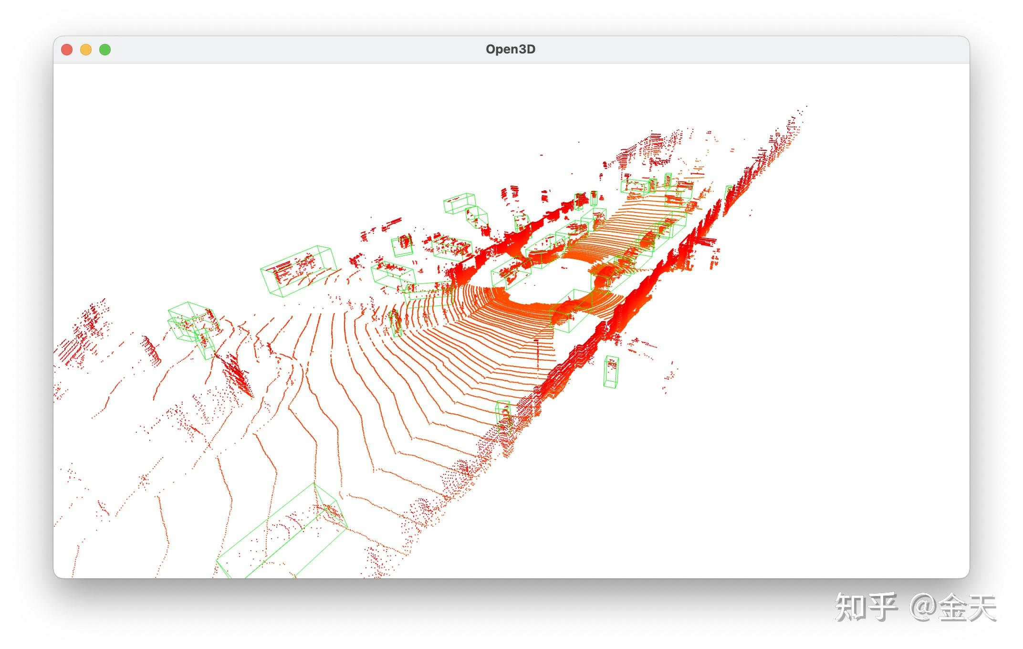
Task: Click the isolated tall box outside right wall
Action: 611,371
